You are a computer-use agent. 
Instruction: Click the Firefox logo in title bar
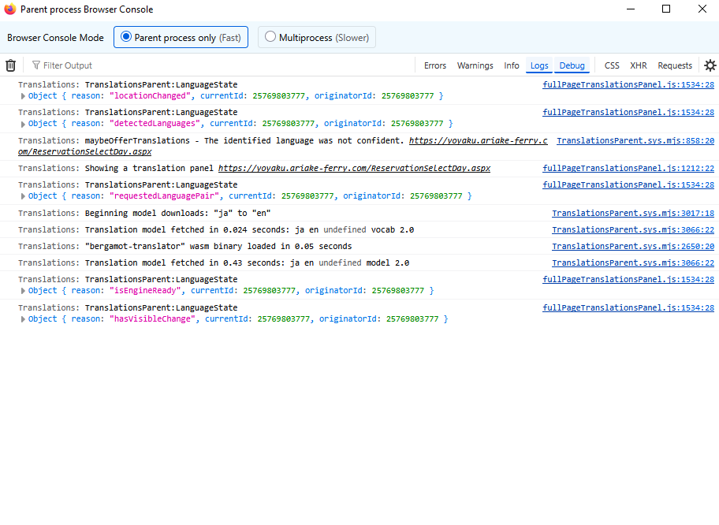click(9, 9)
